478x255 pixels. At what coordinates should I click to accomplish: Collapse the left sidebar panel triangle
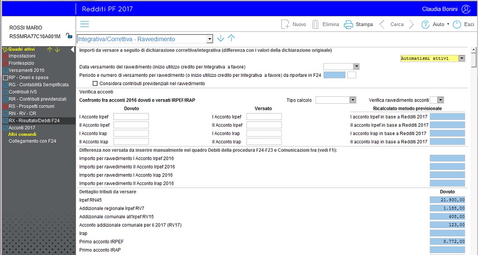click(72, 49)
